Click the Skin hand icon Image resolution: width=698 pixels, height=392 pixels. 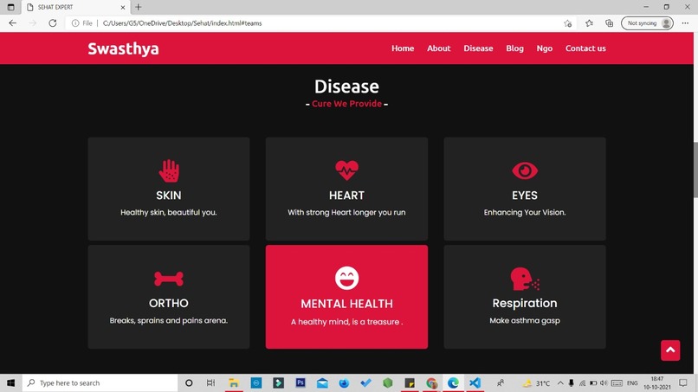169,170
